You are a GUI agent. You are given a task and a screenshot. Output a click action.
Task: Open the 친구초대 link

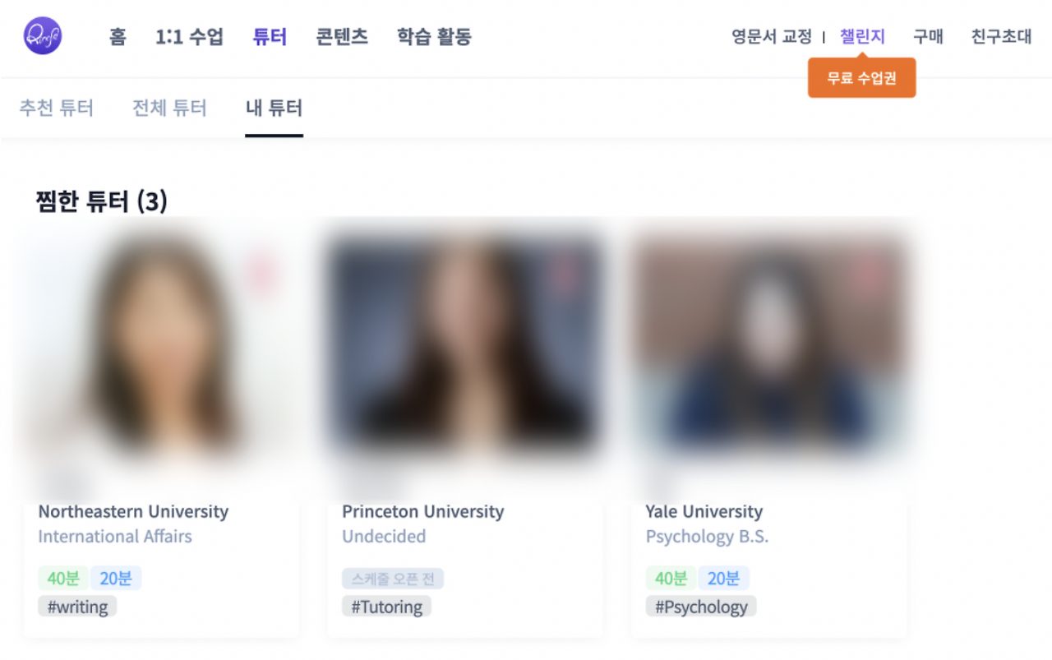coord(1001,37)
